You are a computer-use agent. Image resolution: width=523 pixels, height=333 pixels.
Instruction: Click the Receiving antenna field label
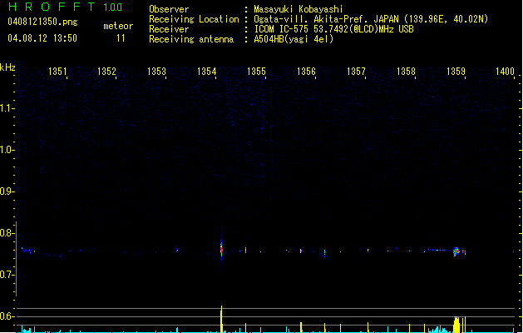coord(191,39)
